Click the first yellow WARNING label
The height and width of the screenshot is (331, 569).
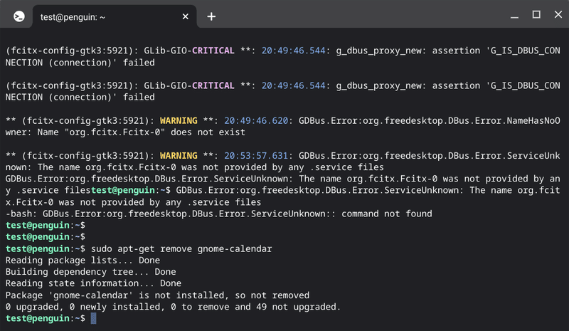[x=179, y=120]
